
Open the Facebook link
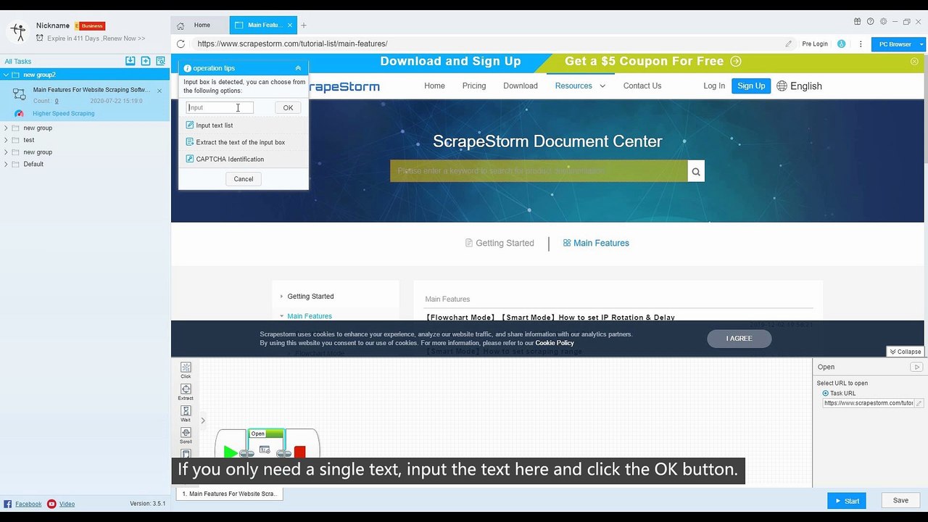point(28,504)
